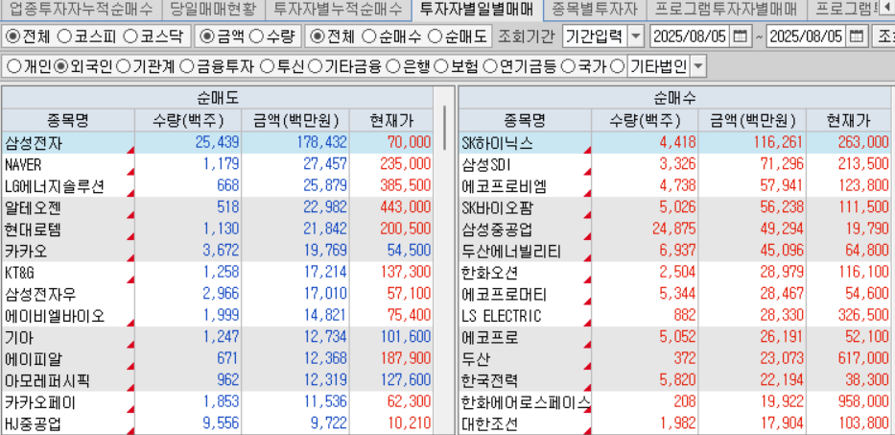The height and width of the screenshot is (435, 895).
Task: Sort 순매수 table by 수량(백주) header
Action: [x=645, y=121]
